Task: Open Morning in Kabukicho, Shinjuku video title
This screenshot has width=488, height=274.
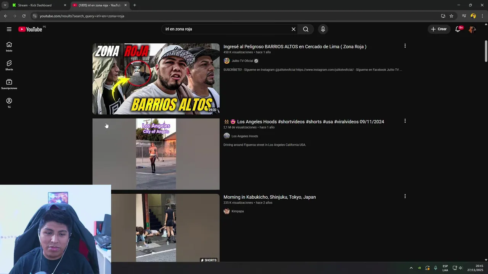Action: tap(270, 197)
